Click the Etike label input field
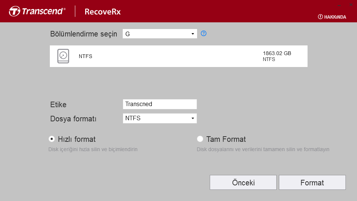 [x=160, y=104]
